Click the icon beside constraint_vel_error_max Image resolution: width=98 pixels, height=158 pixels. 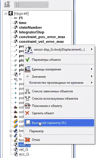point(16,41)
